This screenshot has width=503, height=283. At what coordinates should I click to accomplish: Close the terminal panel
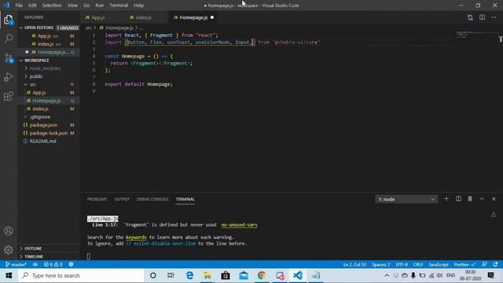(494, 199)
